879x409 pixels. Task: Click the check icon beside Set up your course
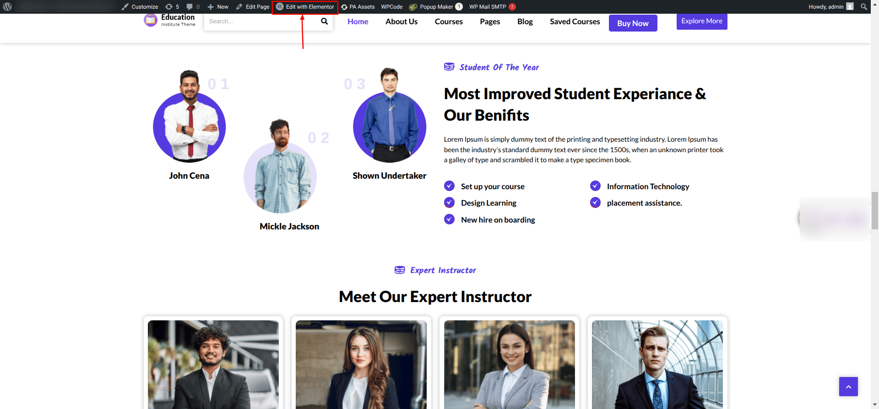[x=450, y=186]
